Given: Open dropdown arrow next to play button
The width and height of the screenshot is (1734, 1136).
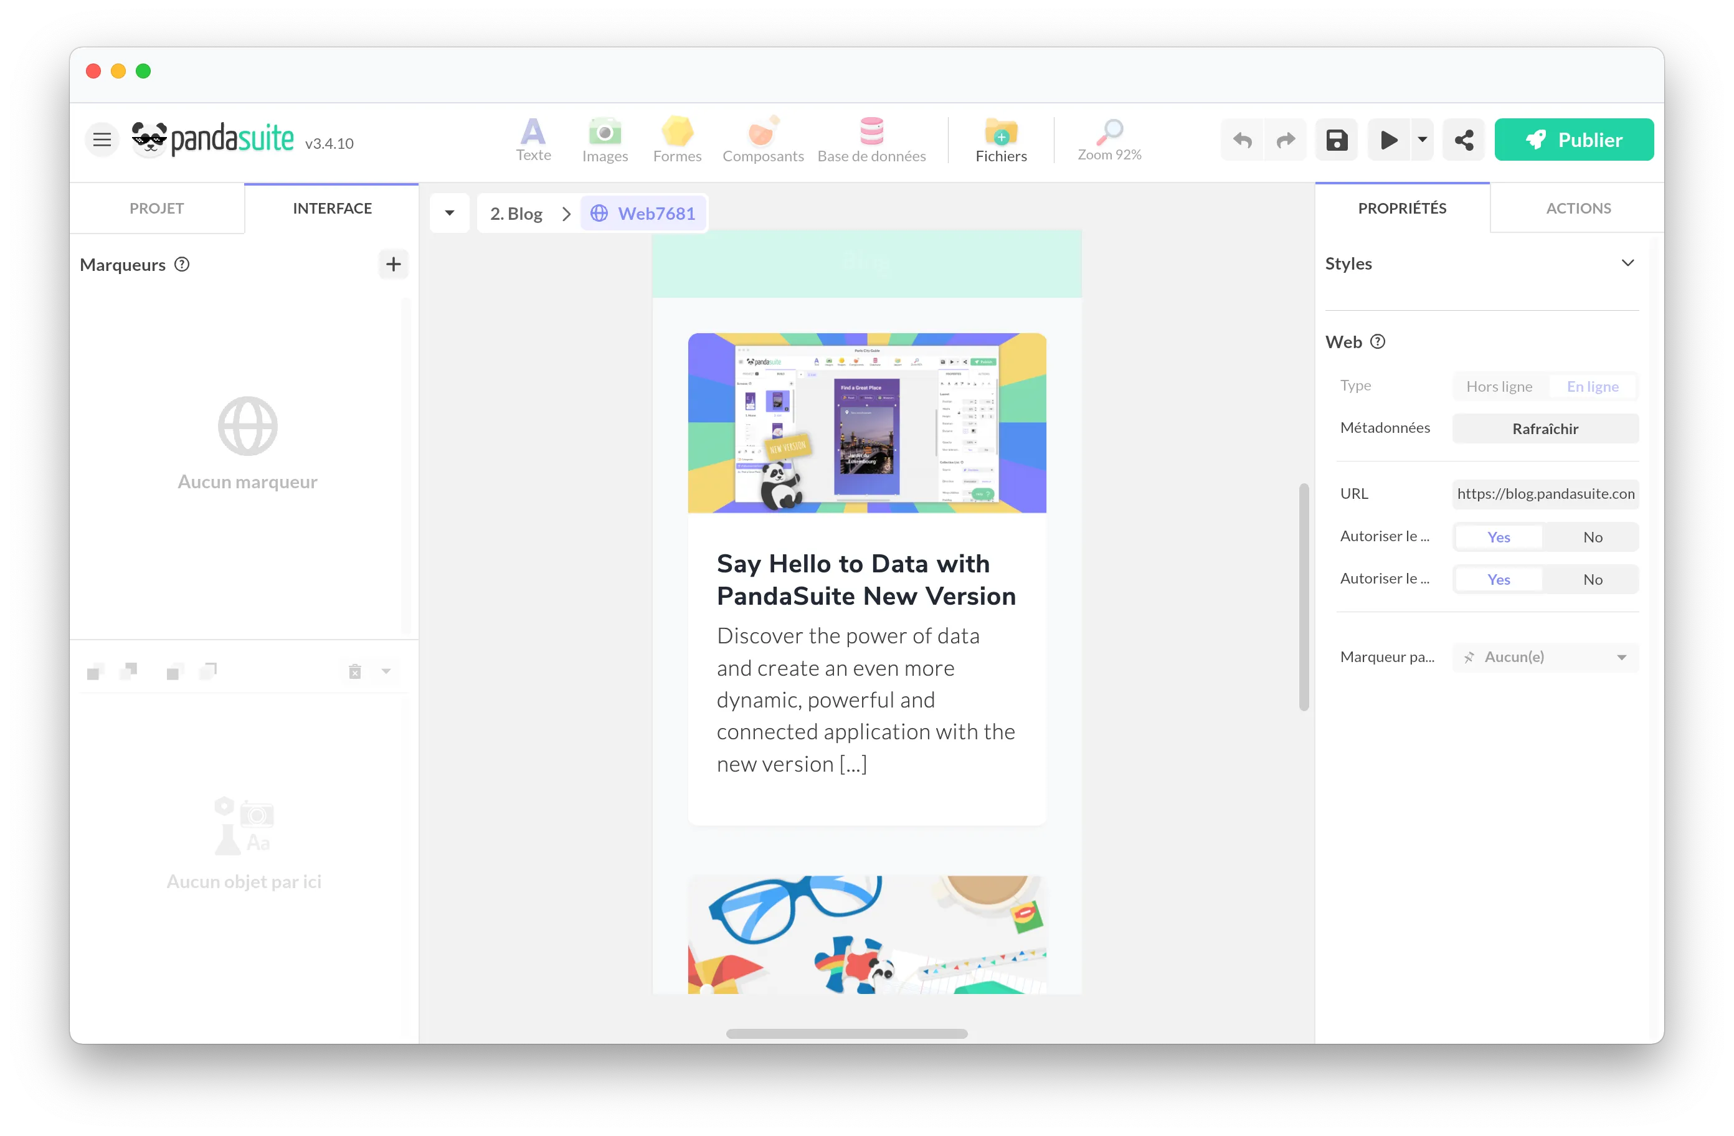Looking at the screenshot, I should pos(1421,140).
